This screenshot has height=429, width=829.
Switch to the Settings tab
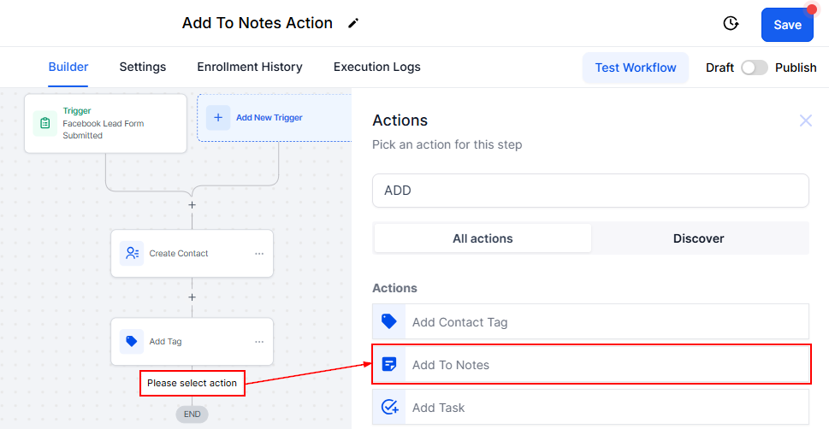143,67
